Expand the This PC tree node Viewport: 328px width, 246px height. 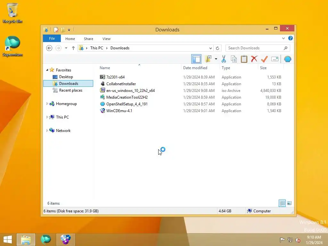pos(47,117)
